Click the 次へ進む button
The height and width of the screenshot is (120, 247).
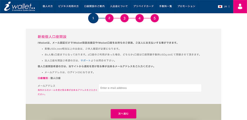coord(123,114)
